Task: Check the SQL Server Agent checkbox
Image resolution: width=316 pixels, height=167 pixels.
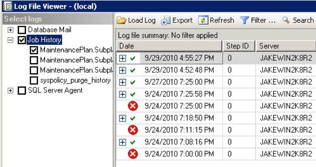Action: 22,91
